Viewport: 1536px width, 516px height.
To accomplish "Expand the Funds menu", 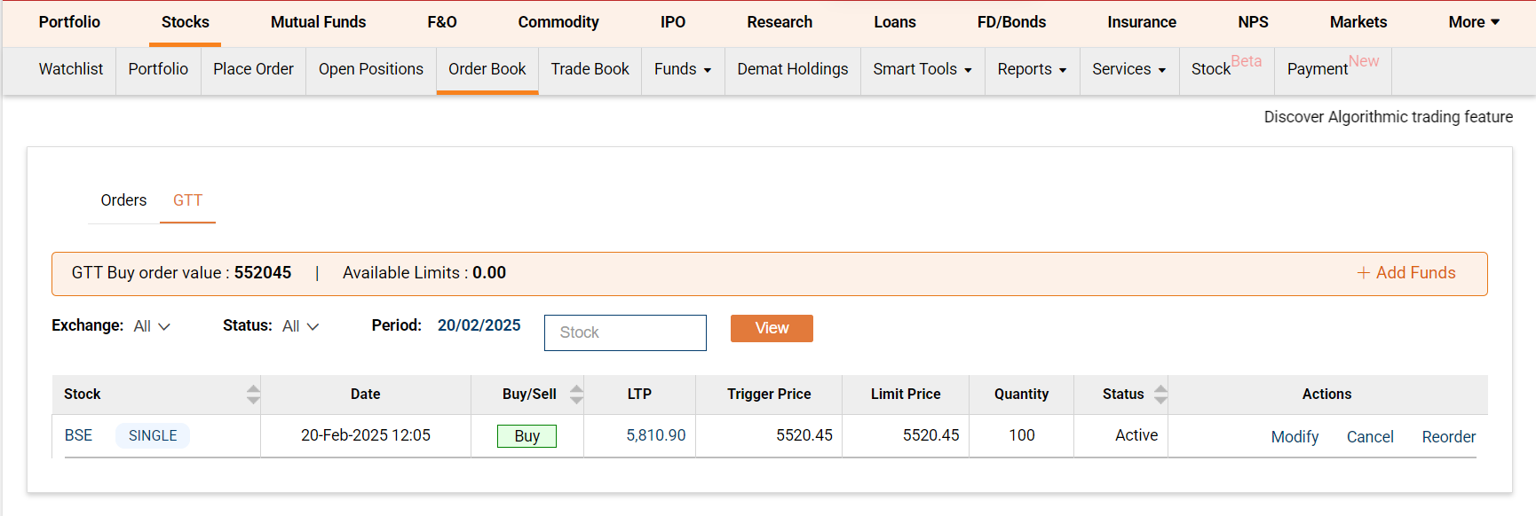I will [682, 68].
